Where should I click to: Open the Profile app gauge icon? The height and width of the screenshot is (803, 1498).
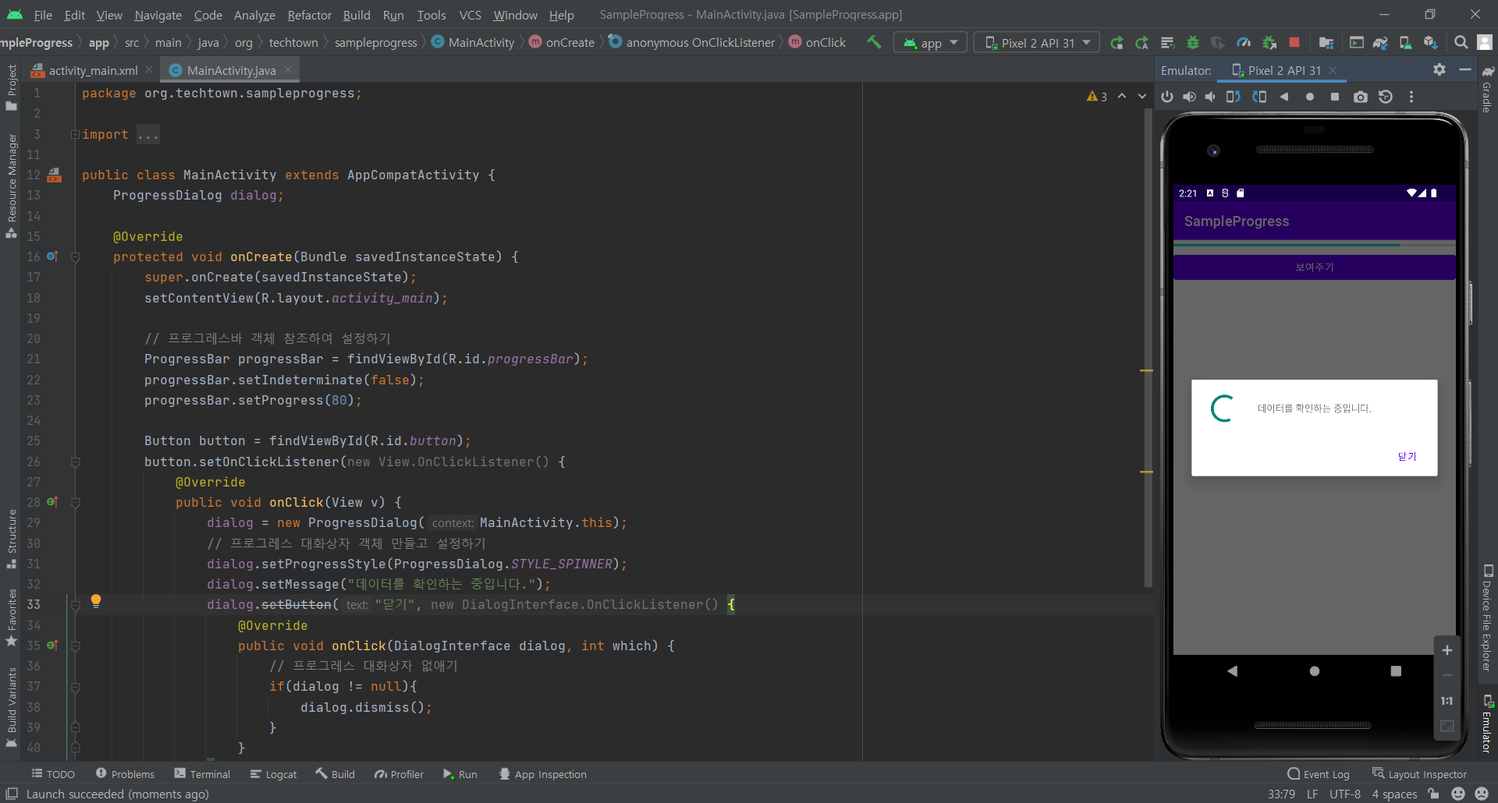[1244, 43]
